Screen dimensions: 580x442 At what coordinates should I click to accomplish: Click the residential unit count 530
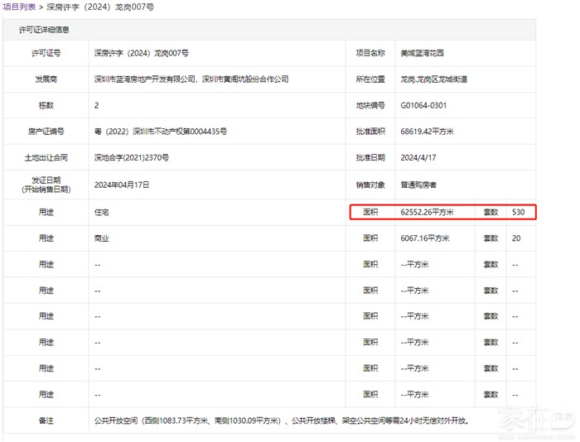point(519,212)
